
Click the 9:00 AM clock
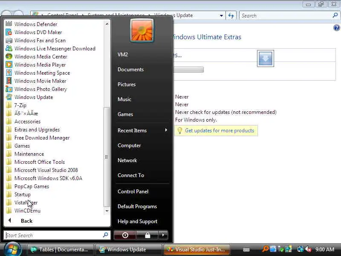point(325,250)
